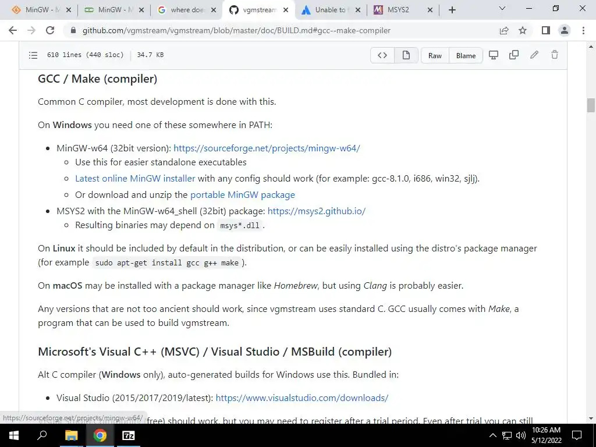596x447 pixels.
Task: Open portable MinGW package link
Action: click(x=243, y=195)
